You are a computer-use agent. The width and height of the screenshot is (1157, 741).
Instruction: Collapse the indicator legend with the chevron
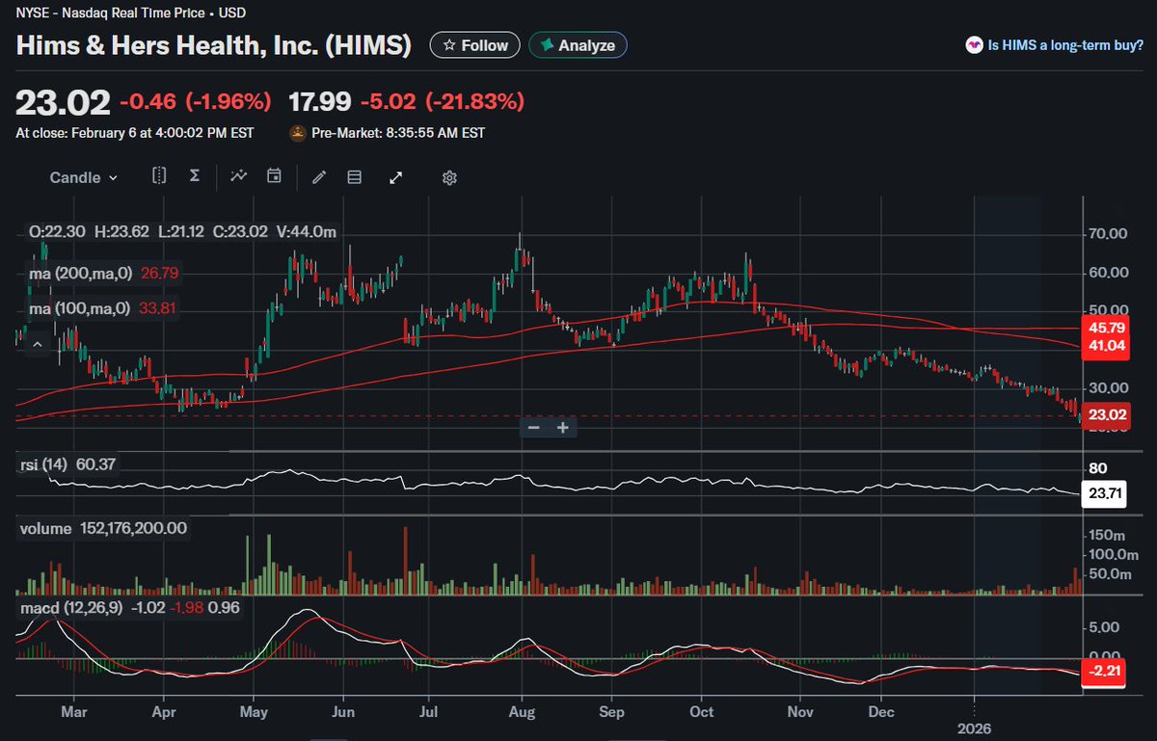[37, 344]
